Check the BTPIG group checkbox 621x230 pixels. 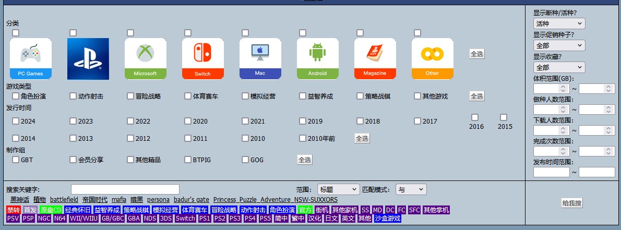point(188,160)
